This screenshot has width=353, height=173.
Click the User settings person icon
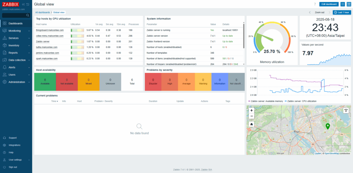[x=4, y=160]
